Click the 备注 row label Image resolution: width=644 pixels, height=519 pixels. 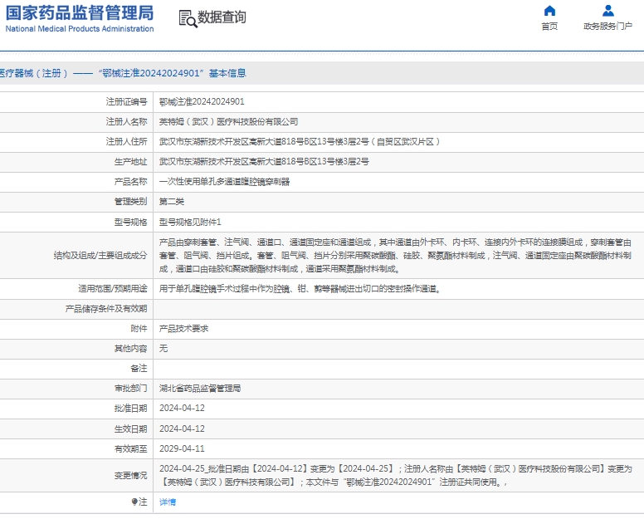[x=139, y=369]
